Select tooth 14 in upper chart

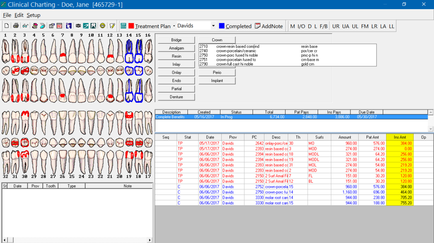[x=129, y=51]
